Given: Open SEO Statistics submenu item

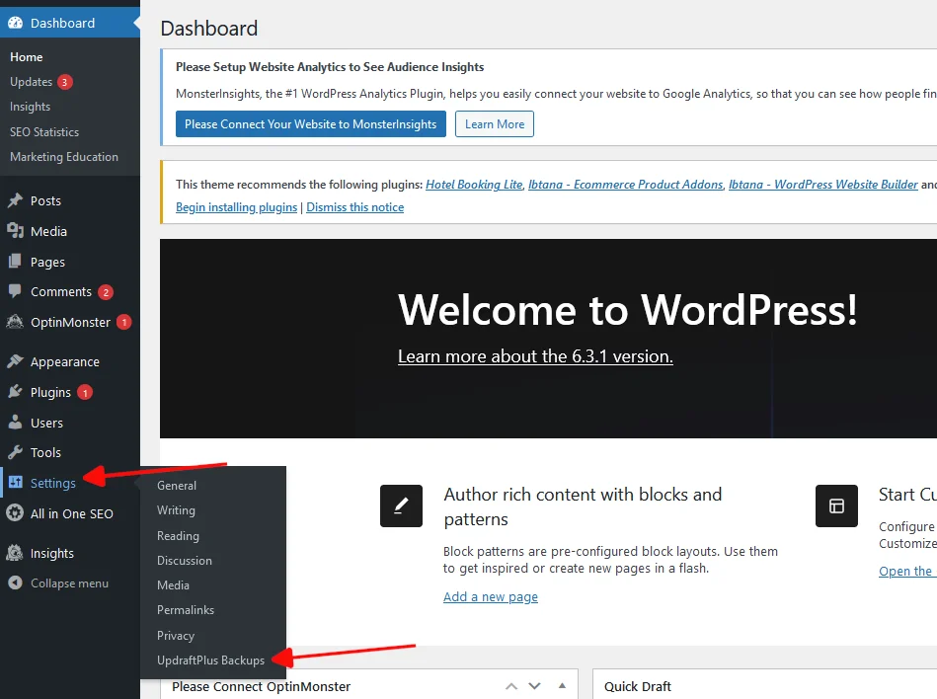Looking at the screenshot, I should click(44, 132).
